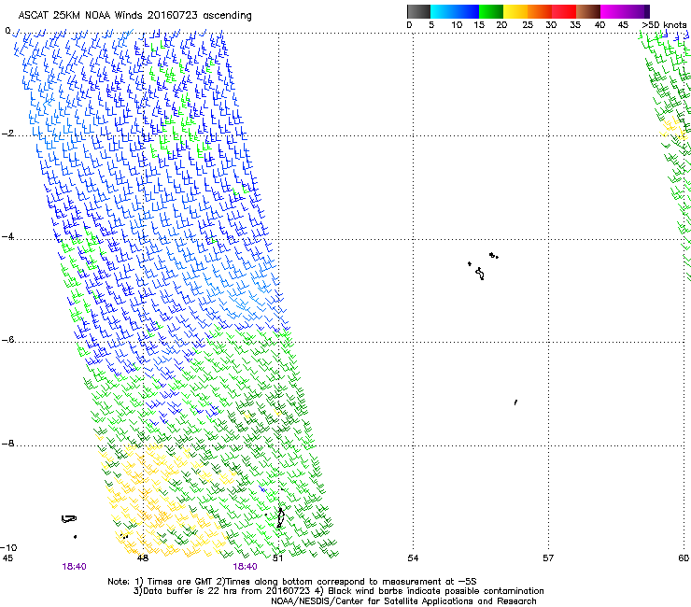Image resolution: width=691 pixels, height=607 pixels.
Task: Click the '40' legend label on color bar
Action: tap(599, 25)
